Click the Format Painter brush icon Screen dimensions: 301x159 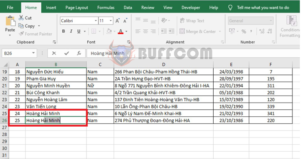21,34
